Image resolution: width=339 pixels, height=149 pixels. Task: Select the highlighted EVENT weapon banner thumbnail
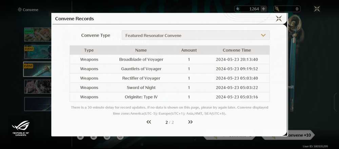coord(37,69)
